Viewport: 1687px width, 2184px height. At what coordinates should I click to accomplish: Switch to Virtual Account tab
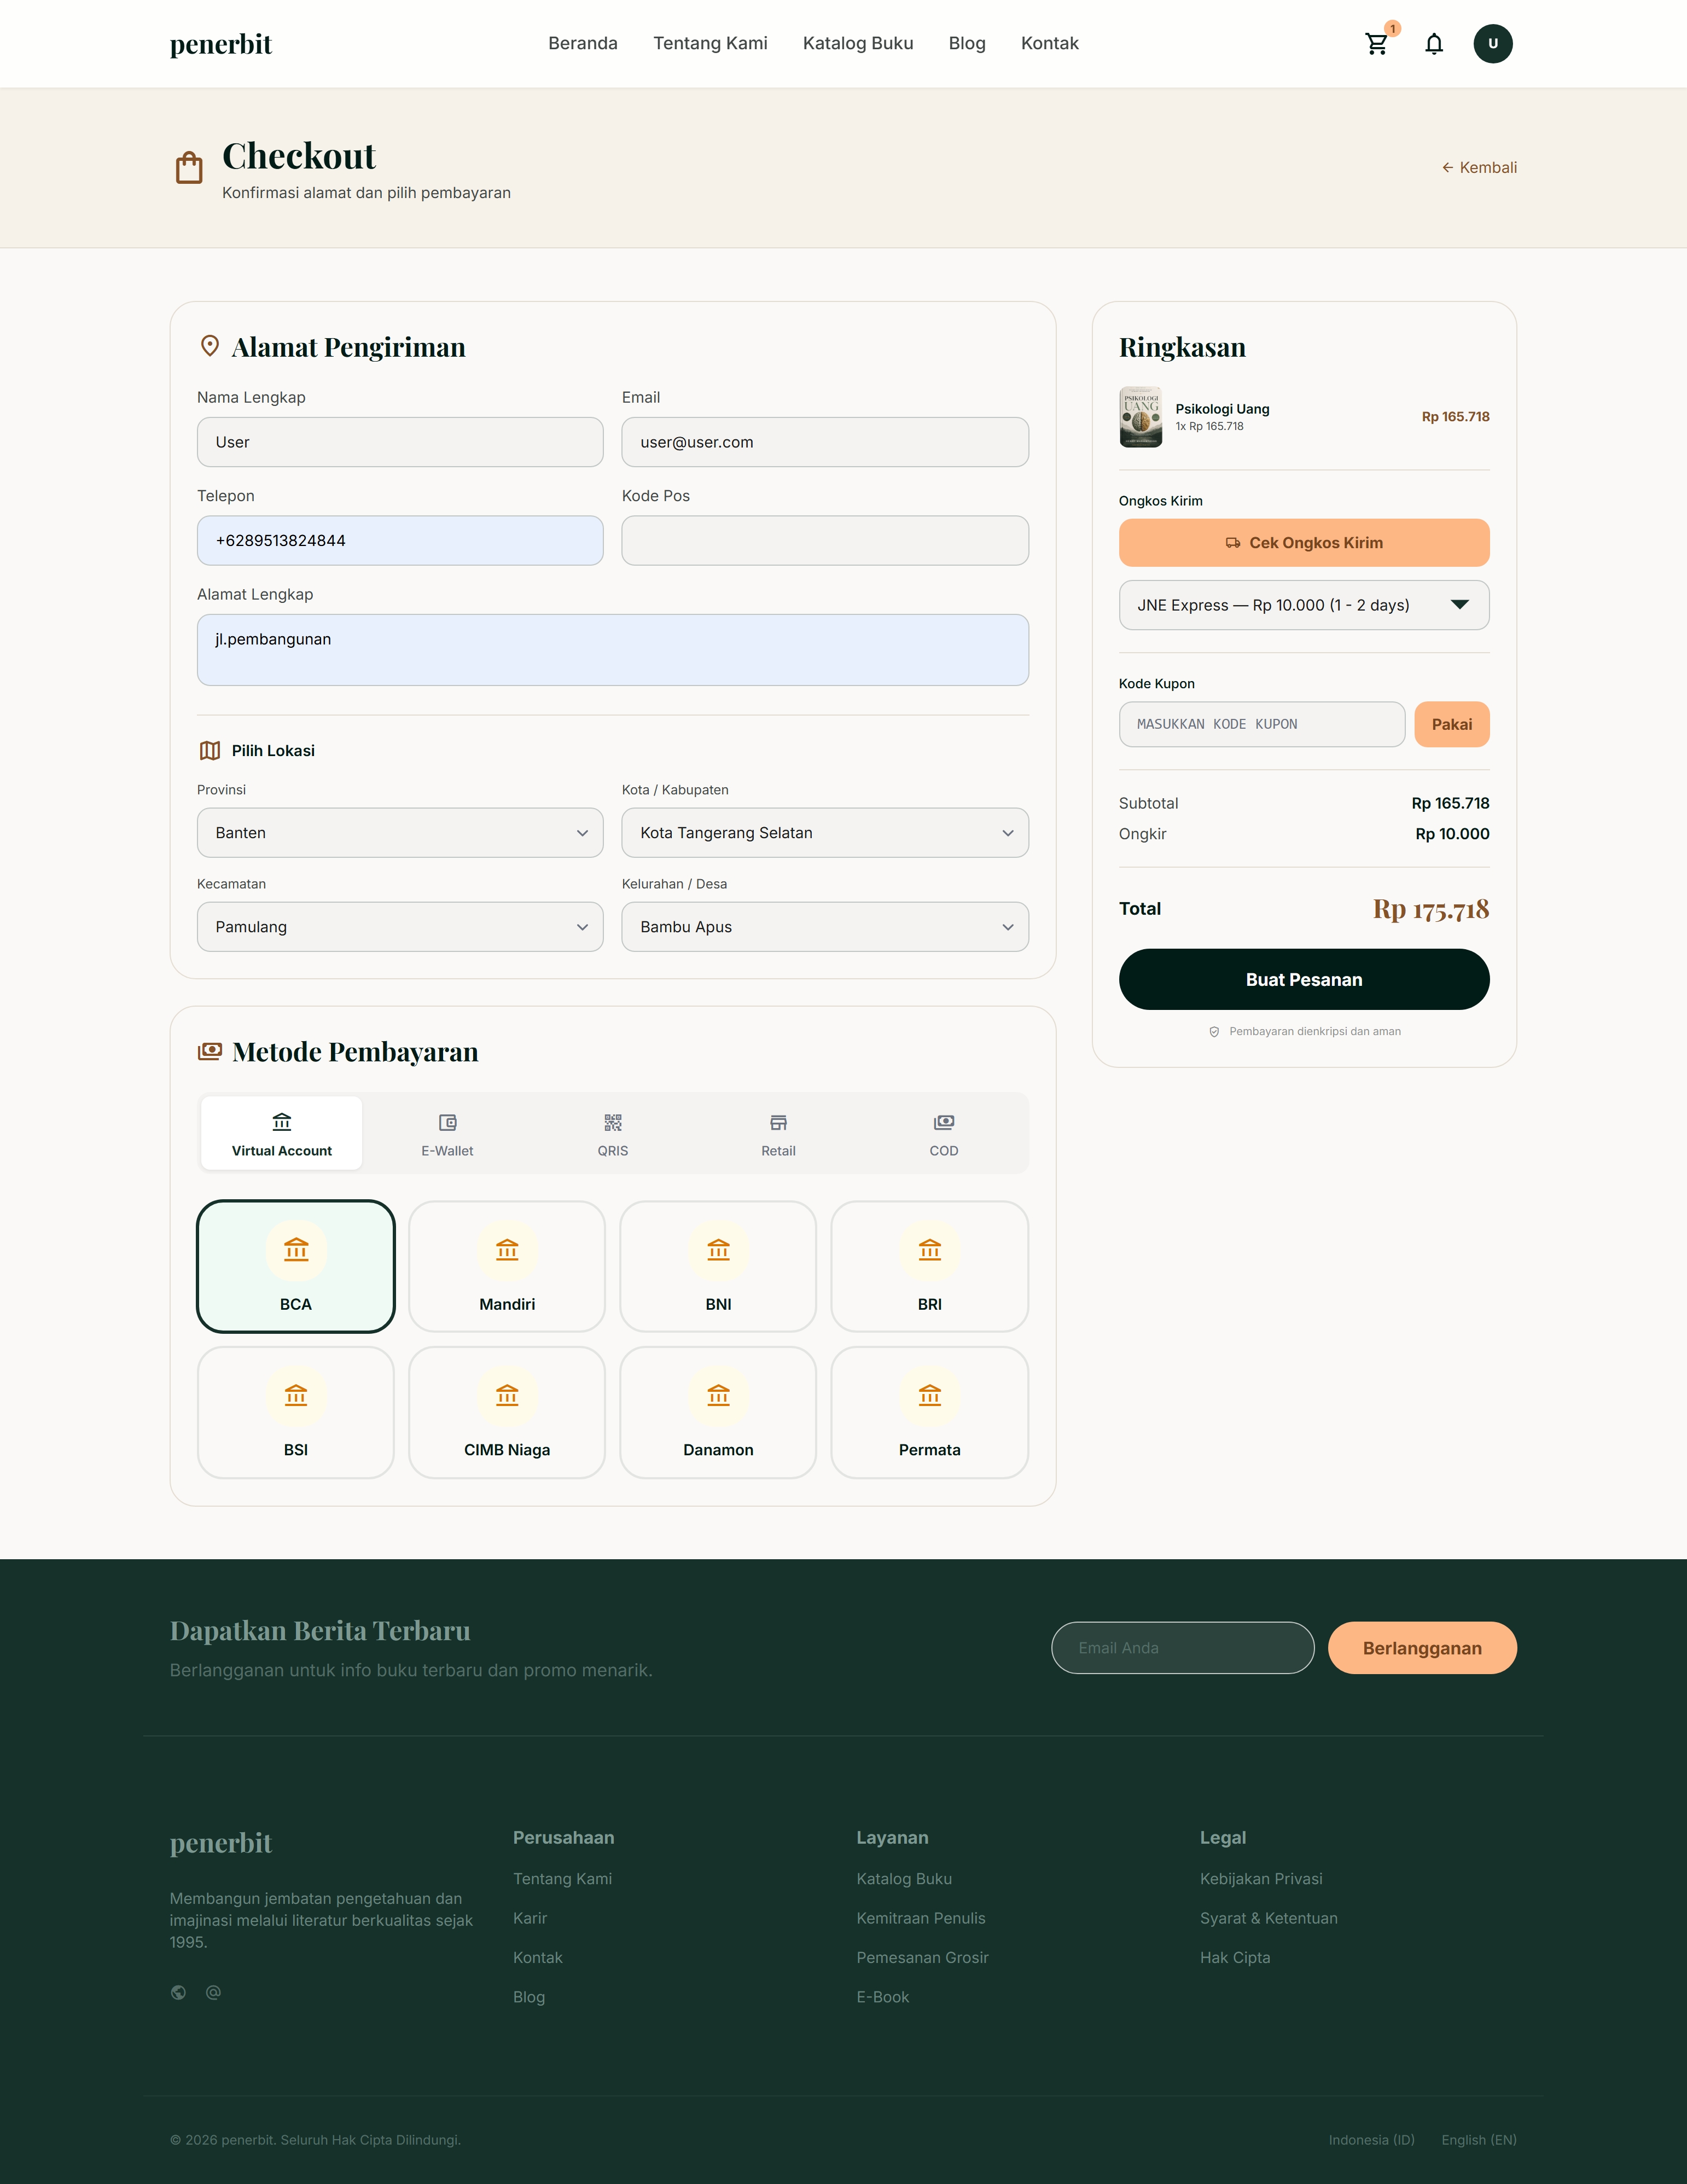(x=282, y=1134)
